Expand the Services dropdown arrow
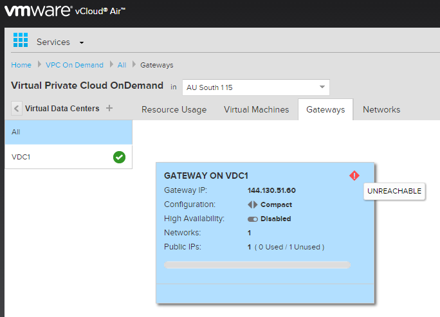This screenshot has height=317, width=440. (x=82, y=42)
